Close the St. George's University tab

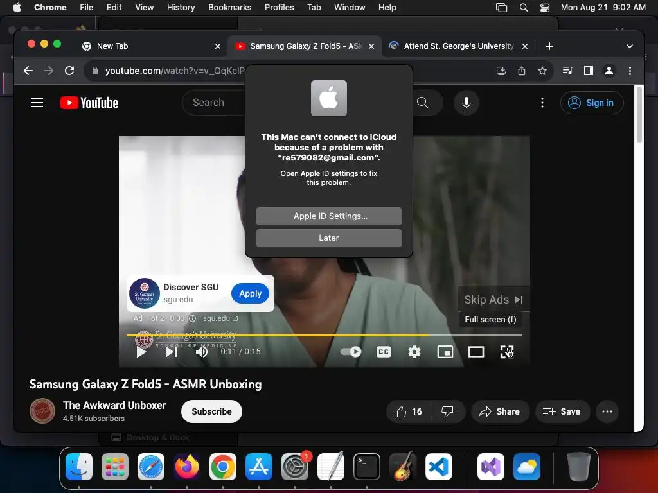pos(525,46)
